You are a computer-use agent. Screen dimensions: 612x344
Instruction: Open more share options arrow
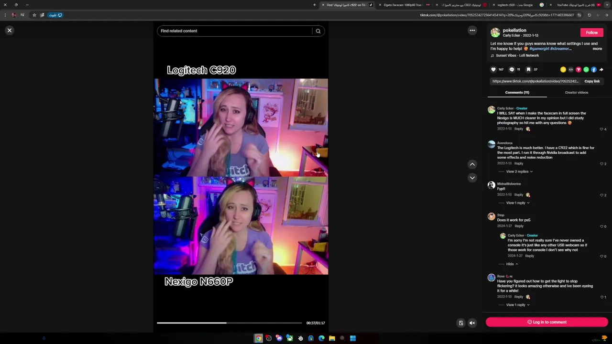601,70
